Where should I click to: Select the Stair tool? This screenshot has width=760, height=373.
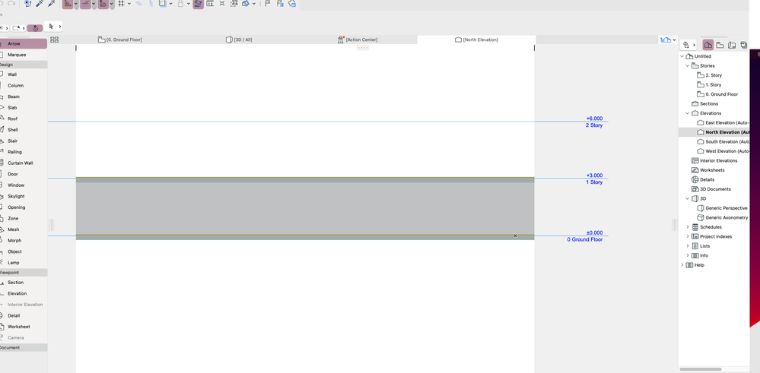pos(24,141)
